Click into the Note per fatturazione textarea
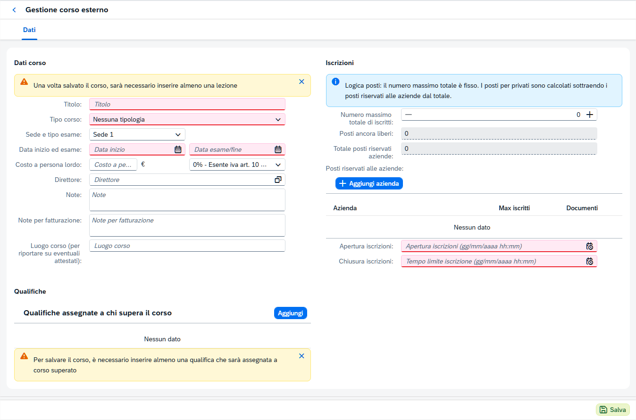The height and width of the screenshot is (420, 636). 187,225
